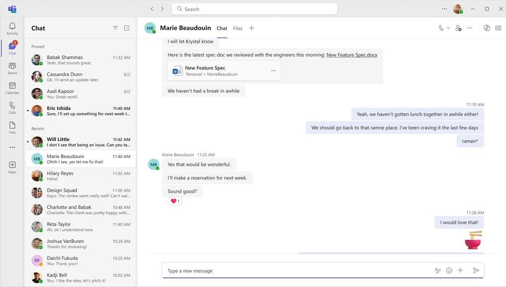Go back using the back arrow
Viewport: 506px width, 287px height.
point(152,9)
